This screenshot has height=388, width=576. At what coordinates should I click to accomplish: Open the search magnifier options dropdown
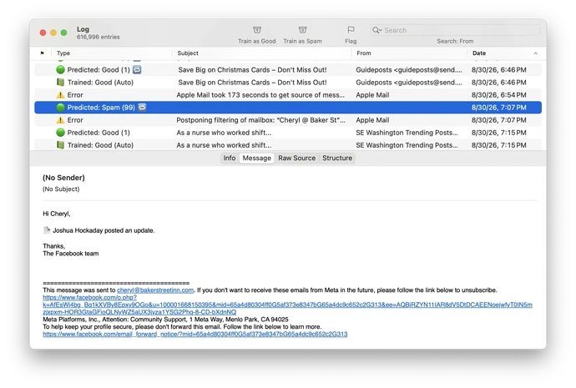point(376,30)
